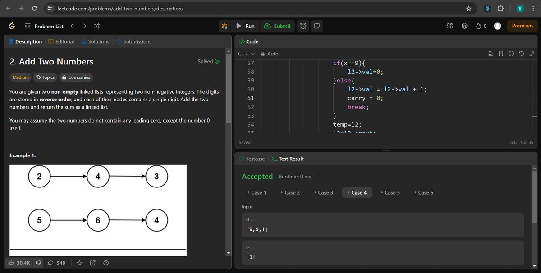The height and width of the screenshot is (273, 541).
Task: Like the problem with thumbs up 30.4K
Action: coord(18,263)
